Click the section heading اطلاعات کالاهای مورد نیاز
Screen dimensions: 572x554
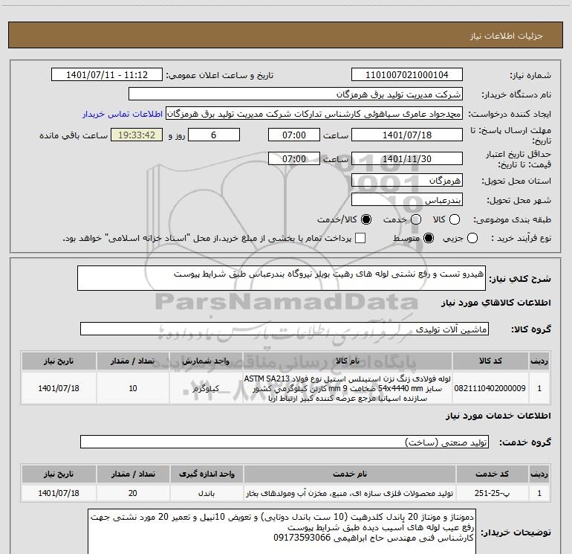(x=496, y=303)
